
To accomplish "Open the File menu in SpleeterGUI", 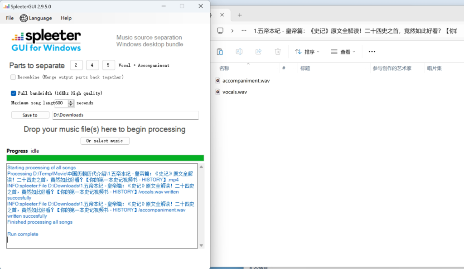I will (10, 18).
